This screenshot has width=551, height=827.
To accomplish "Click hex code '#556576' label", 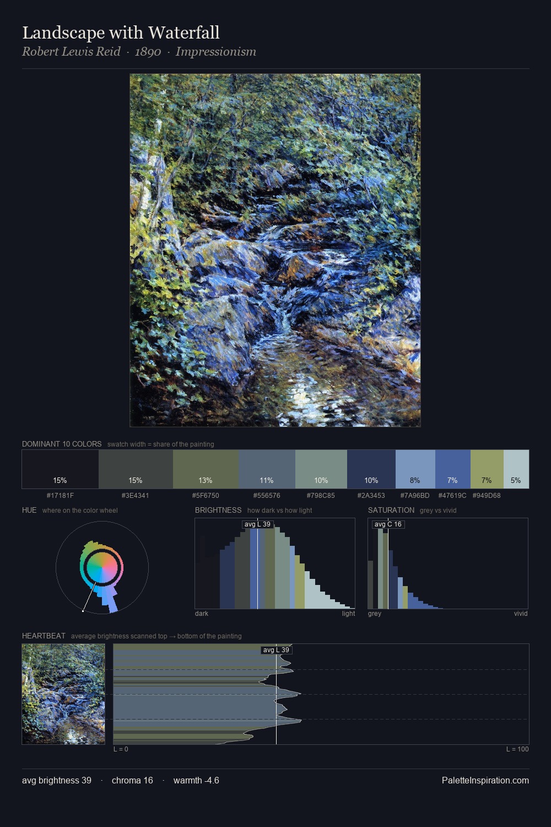I will click(267, 496).
